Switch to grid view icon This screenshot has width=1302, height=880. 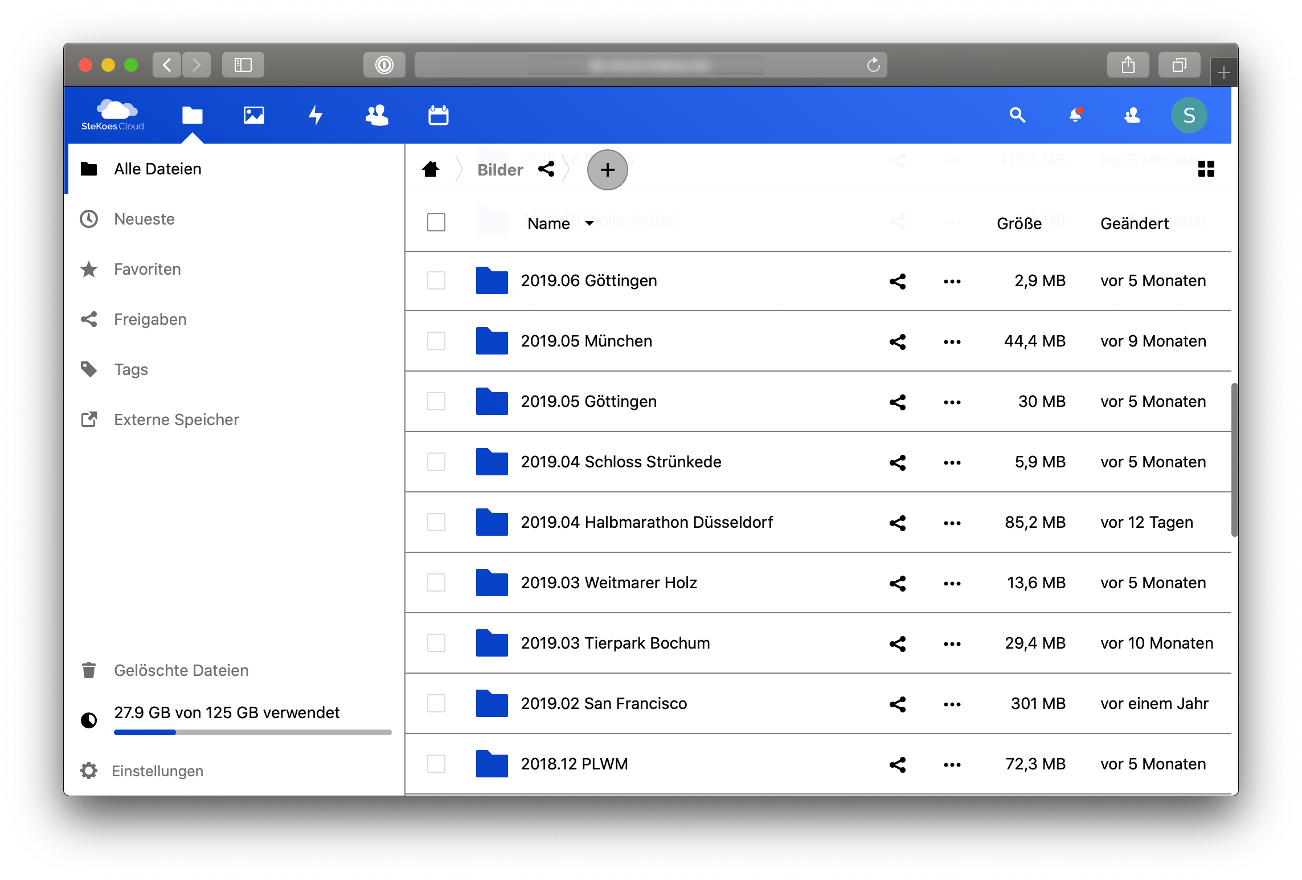click(1206, 169)
